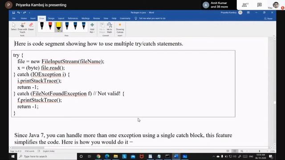Screen dimensions: 285x160
Task: Switch to Read Mode view
Action: click(x=228, y=151)
